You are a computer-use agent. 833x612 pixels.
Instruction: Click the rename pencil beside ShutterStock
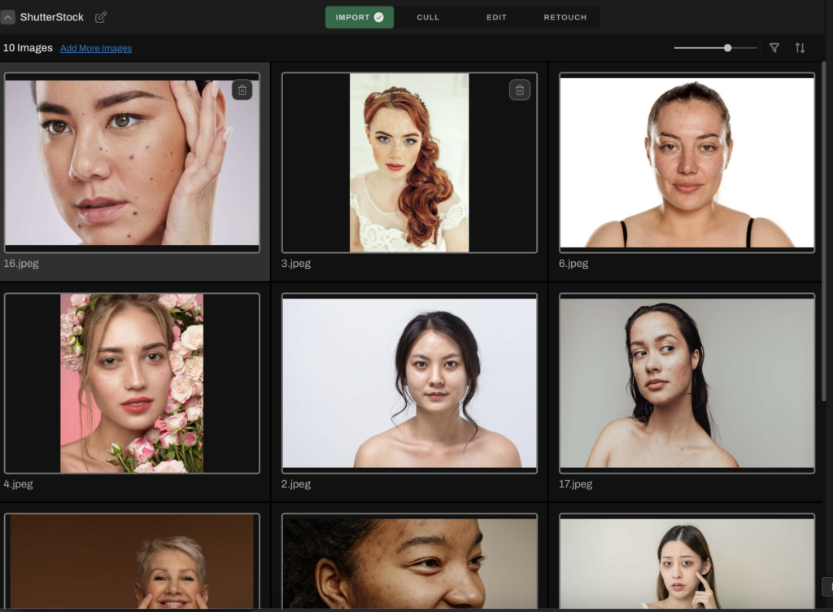[x=100, y=16]
